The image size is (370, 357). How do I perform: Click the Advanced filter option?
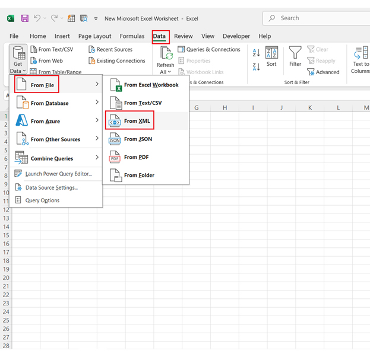pos(323,72)
